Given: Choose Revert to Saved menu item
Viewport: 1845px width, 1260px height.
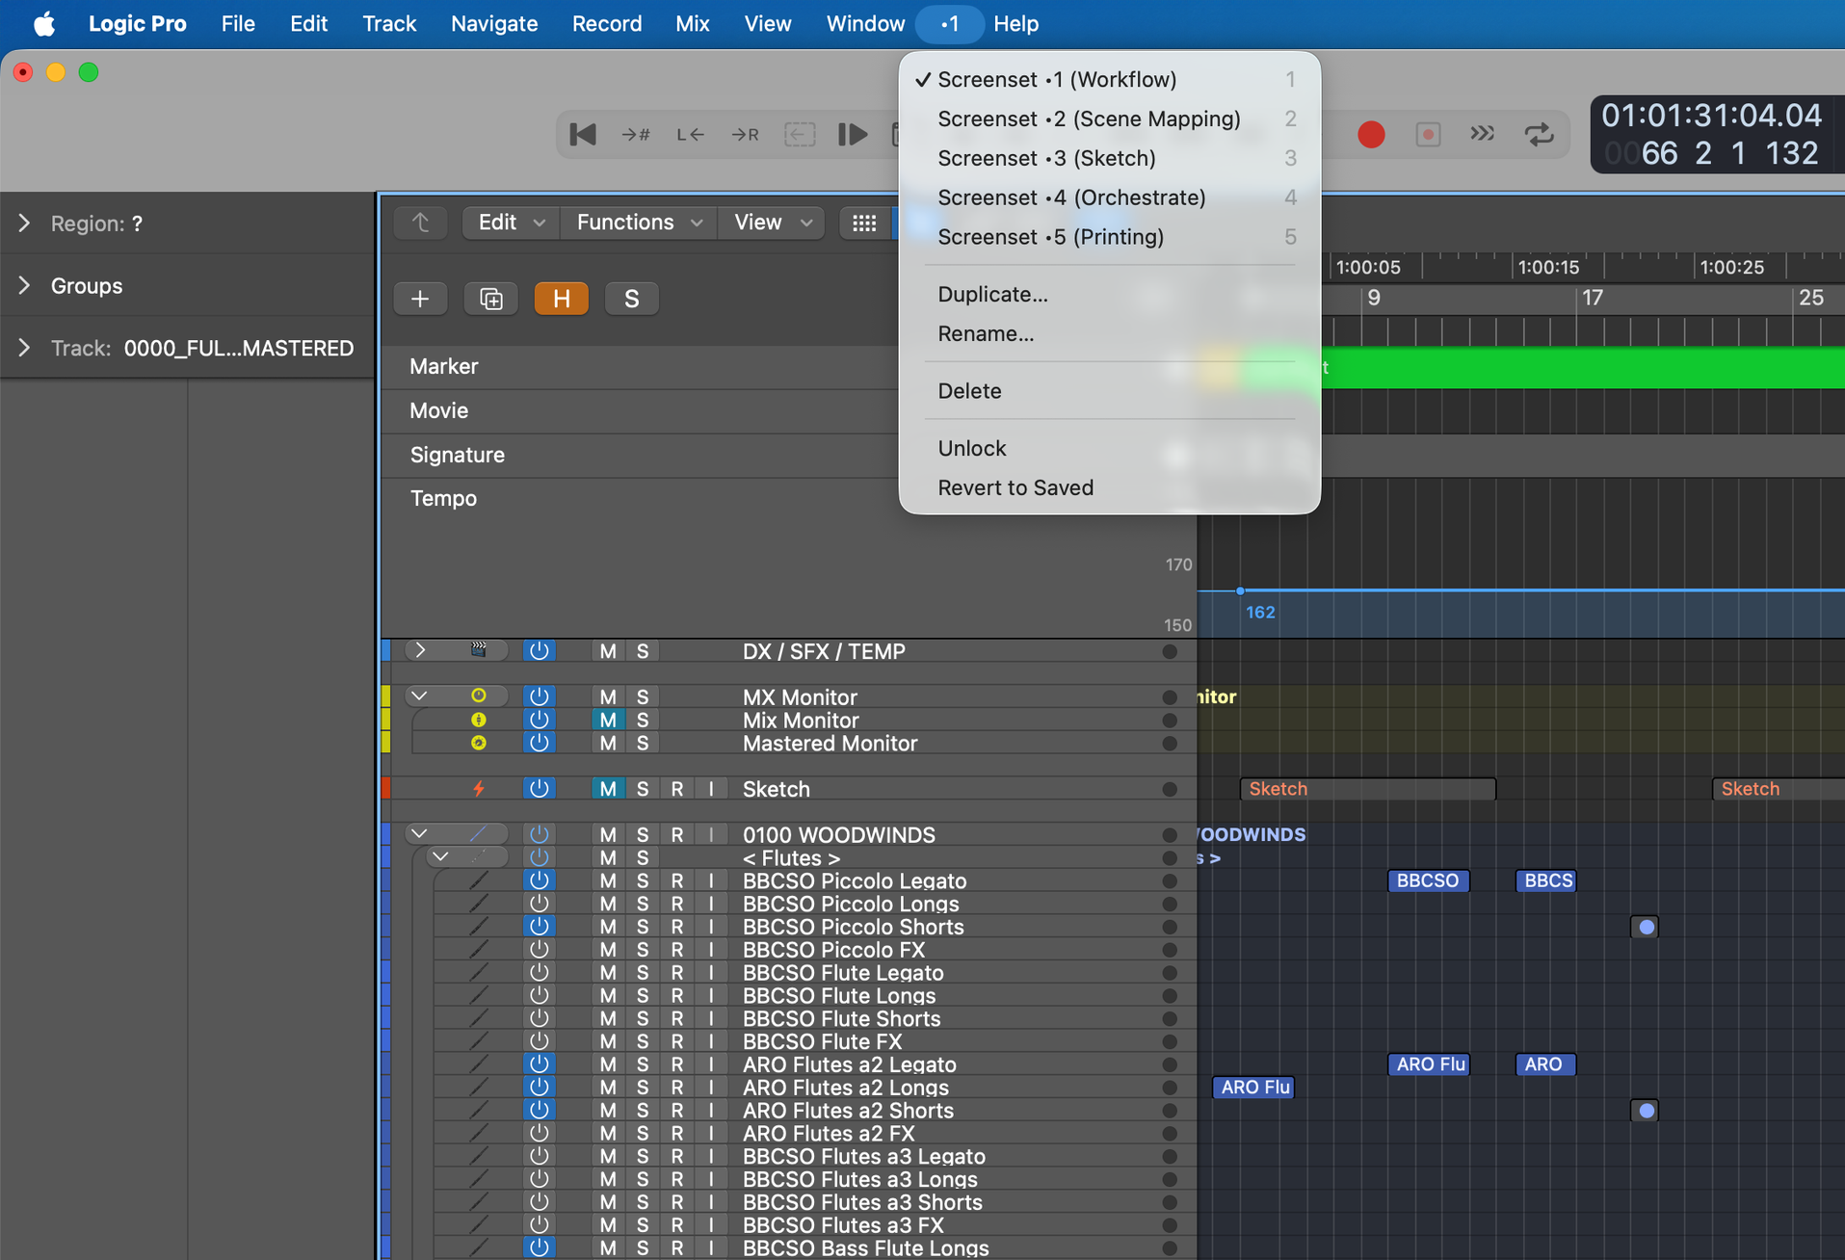Looking at the screenshot, I should [x=1109, y=487].
